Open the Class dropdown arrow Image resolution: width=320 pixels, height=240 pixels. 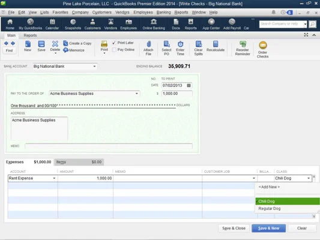pos(309,178)
